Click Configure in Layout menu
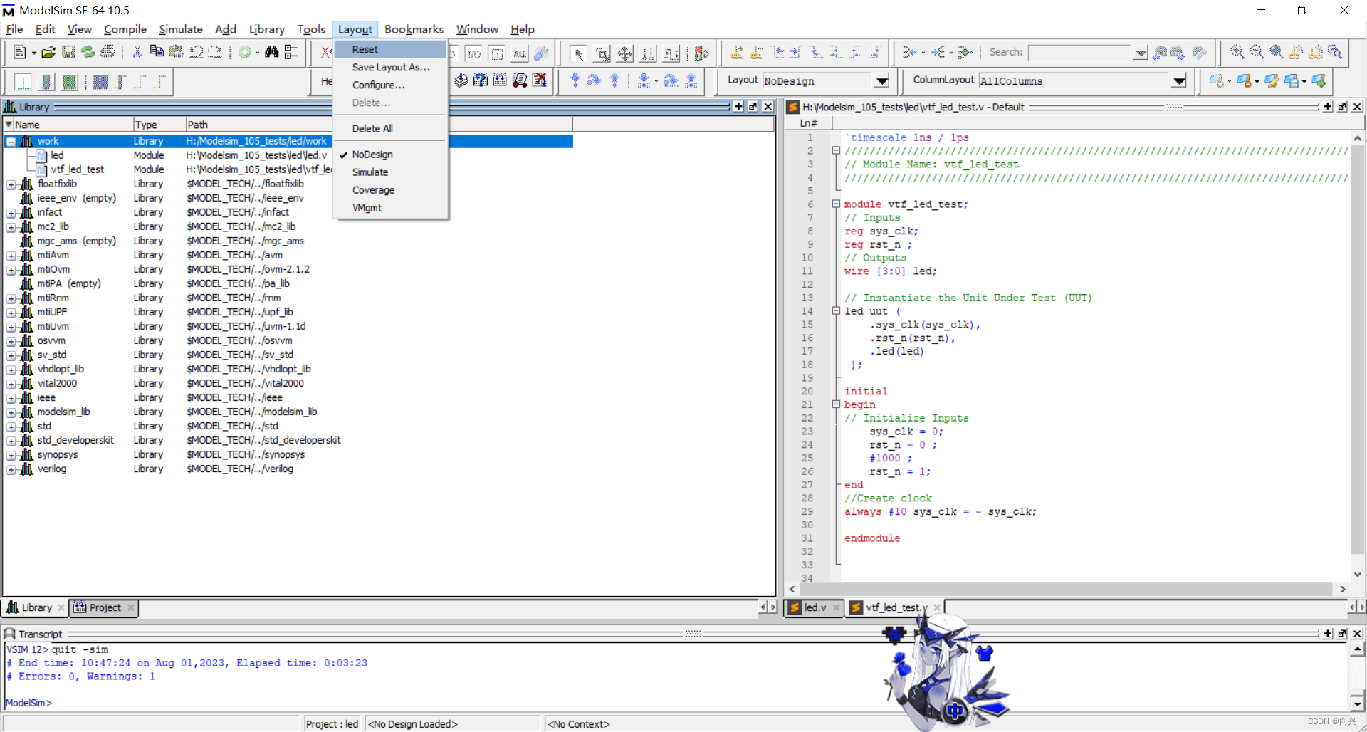Viewport: 1367px width, 732px height. pos(378,85)
